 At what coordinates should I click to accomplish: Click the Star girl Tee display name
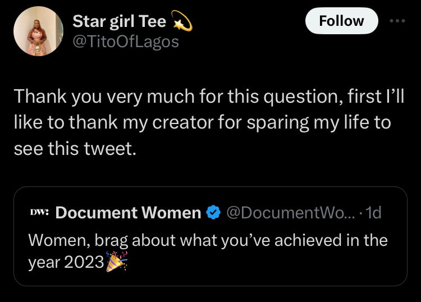[120, 21]
